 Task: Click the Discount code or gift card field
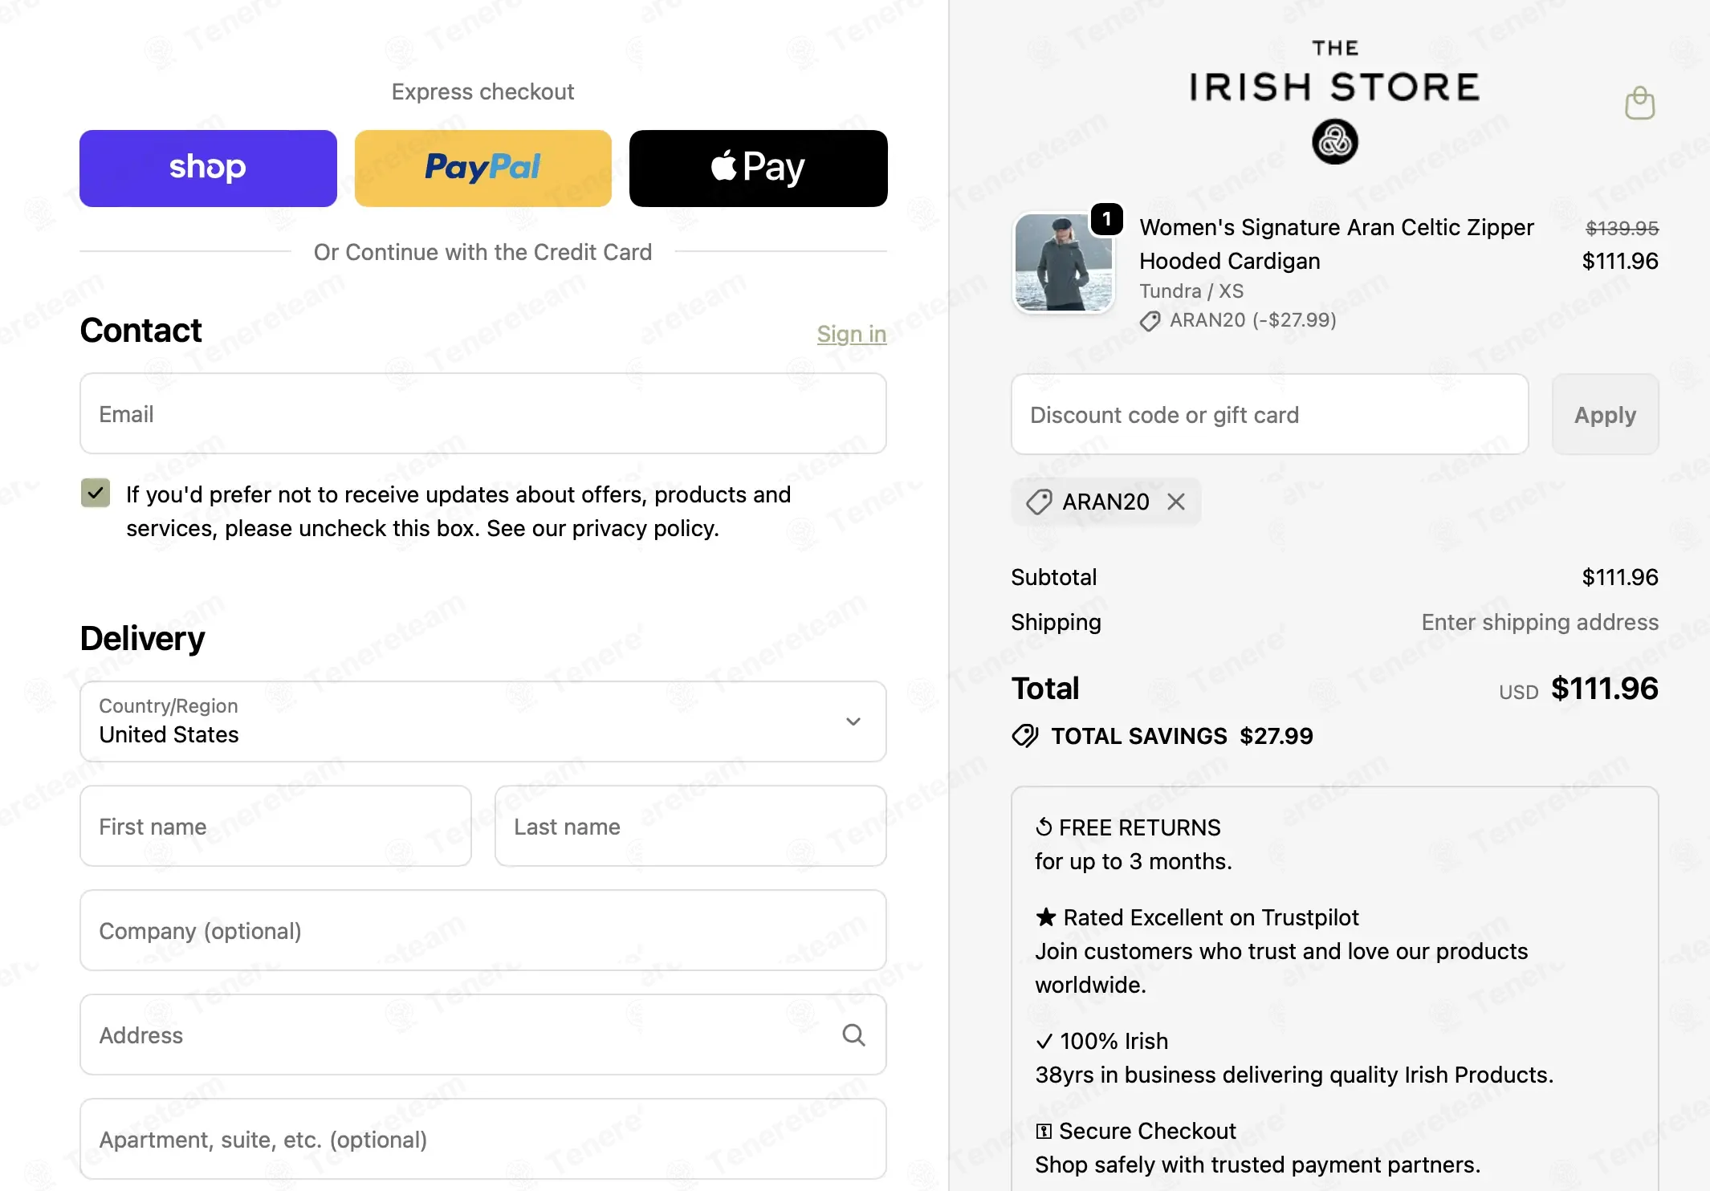[x=1269, y=415]
